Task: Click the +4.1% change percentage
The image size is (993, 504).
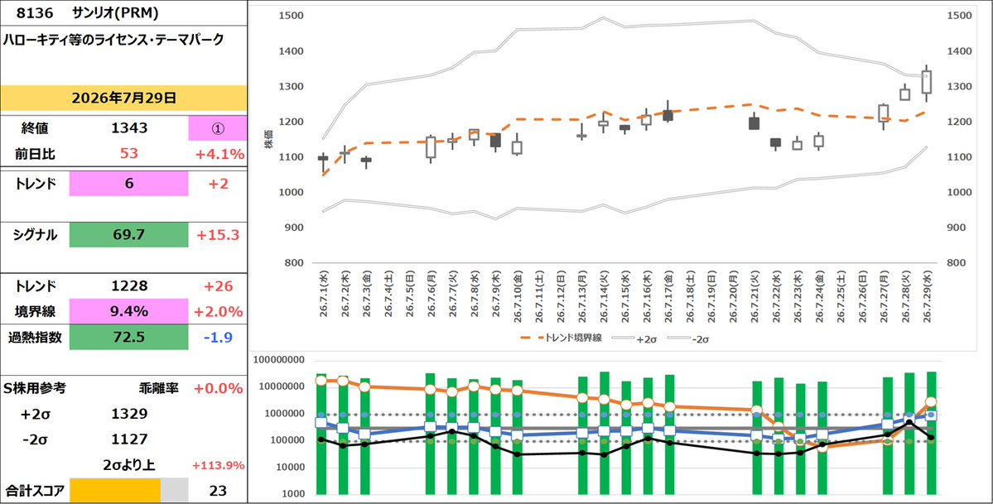Action: [219, 154]
